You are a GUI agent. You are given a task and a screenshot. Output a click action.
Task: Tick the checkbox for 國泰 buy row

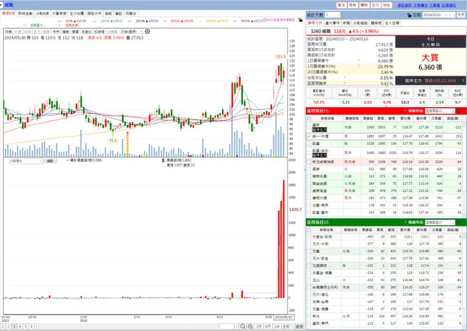[x=309, y=169]
